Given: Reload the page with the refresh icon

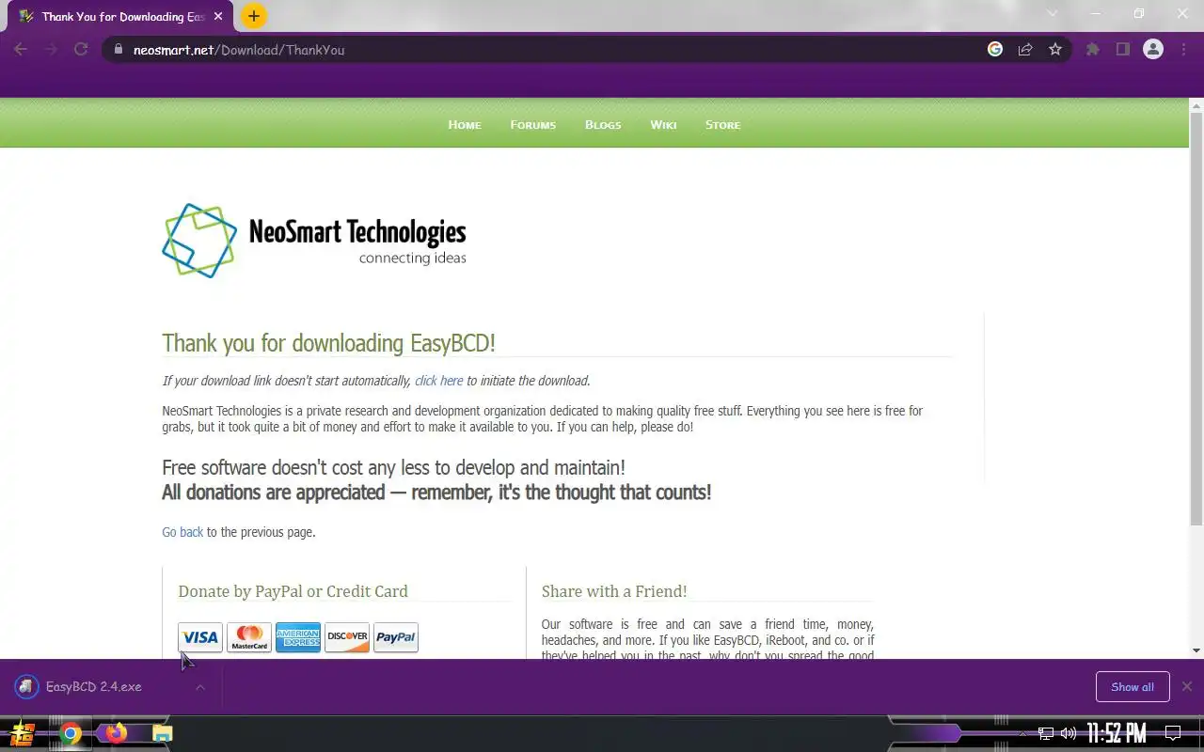Looking at the screenshot, I should point(81,50).
